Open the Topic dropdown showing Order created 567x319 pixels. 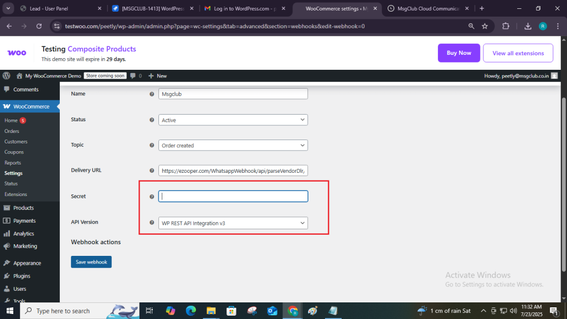(x=233, y=145)
